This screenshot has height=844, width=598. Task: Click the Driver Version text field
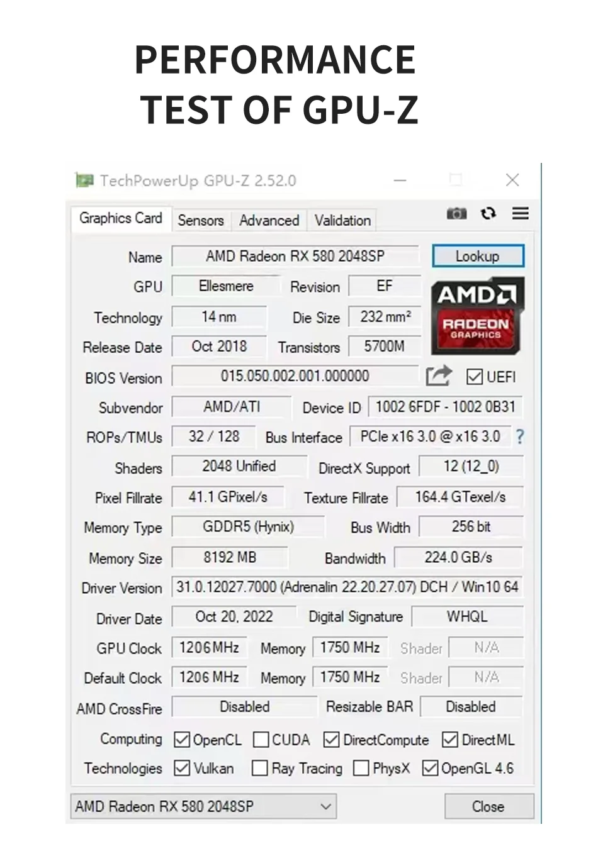click(346, 587)
